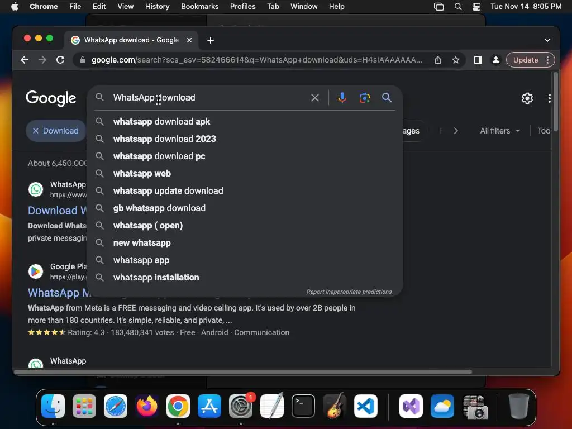Open the Apple menu

point(15,7)
